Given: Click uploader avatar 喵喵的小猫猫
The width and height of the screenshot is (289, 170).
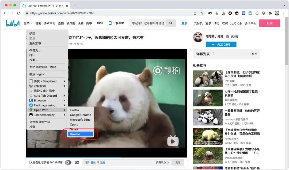Looking at the screenshot, I should [x=198, y=37].
